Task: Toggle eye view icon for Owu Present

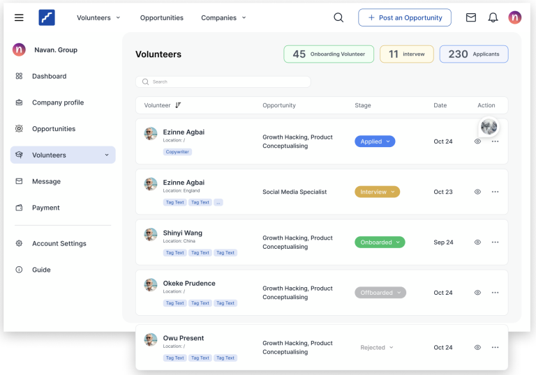Action: click(x=477, y=347)
